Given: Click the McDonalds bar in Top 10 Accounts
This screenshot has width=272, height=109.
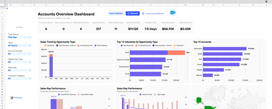Looking at the screenshot, I should (224, 49).
